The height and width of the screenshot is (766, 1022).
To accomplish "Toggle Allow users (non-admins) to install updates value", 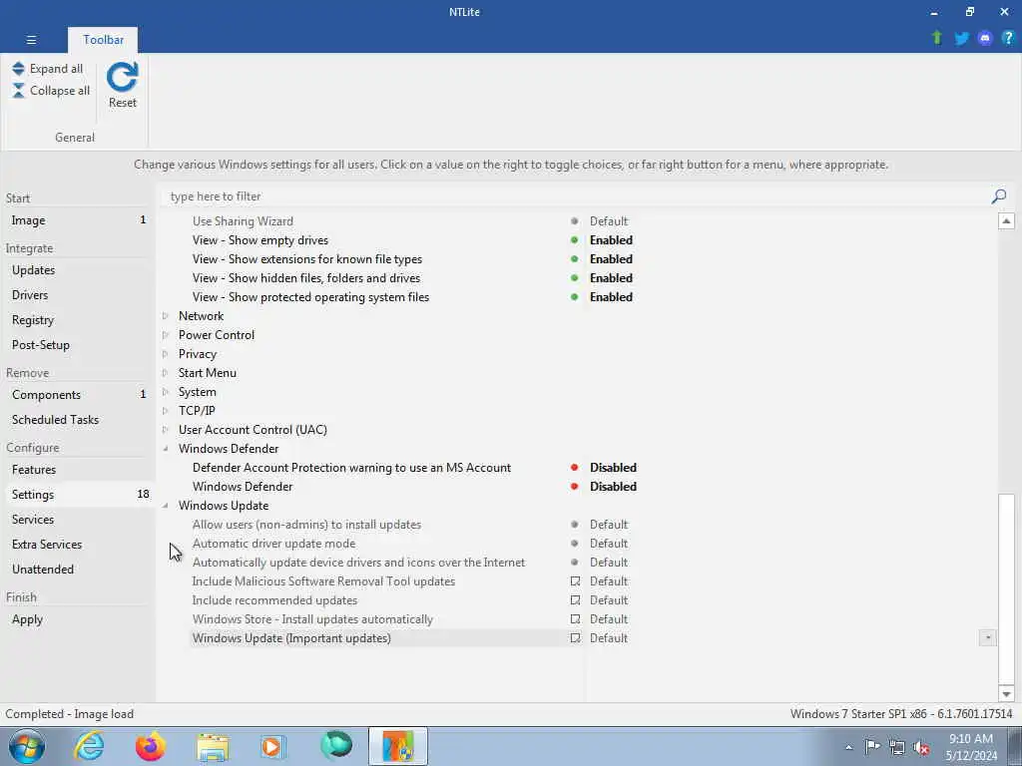I will click(x=609, y=525).
